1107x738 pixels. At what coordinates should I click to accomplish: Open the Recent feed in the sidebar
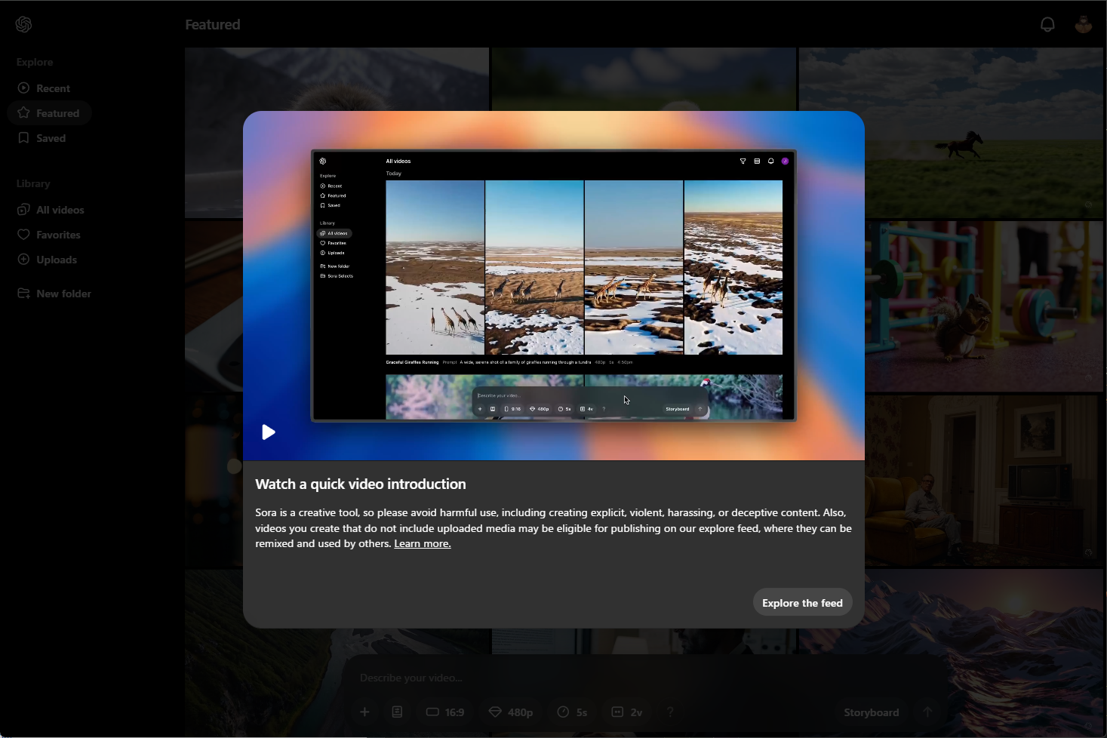click(44, 88)
